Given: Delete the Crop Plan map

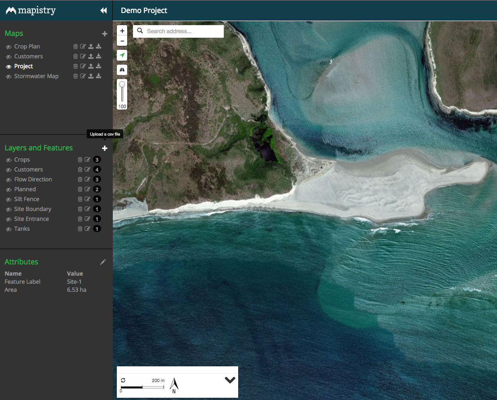Looking at the screenshot, I should [75, 47].
